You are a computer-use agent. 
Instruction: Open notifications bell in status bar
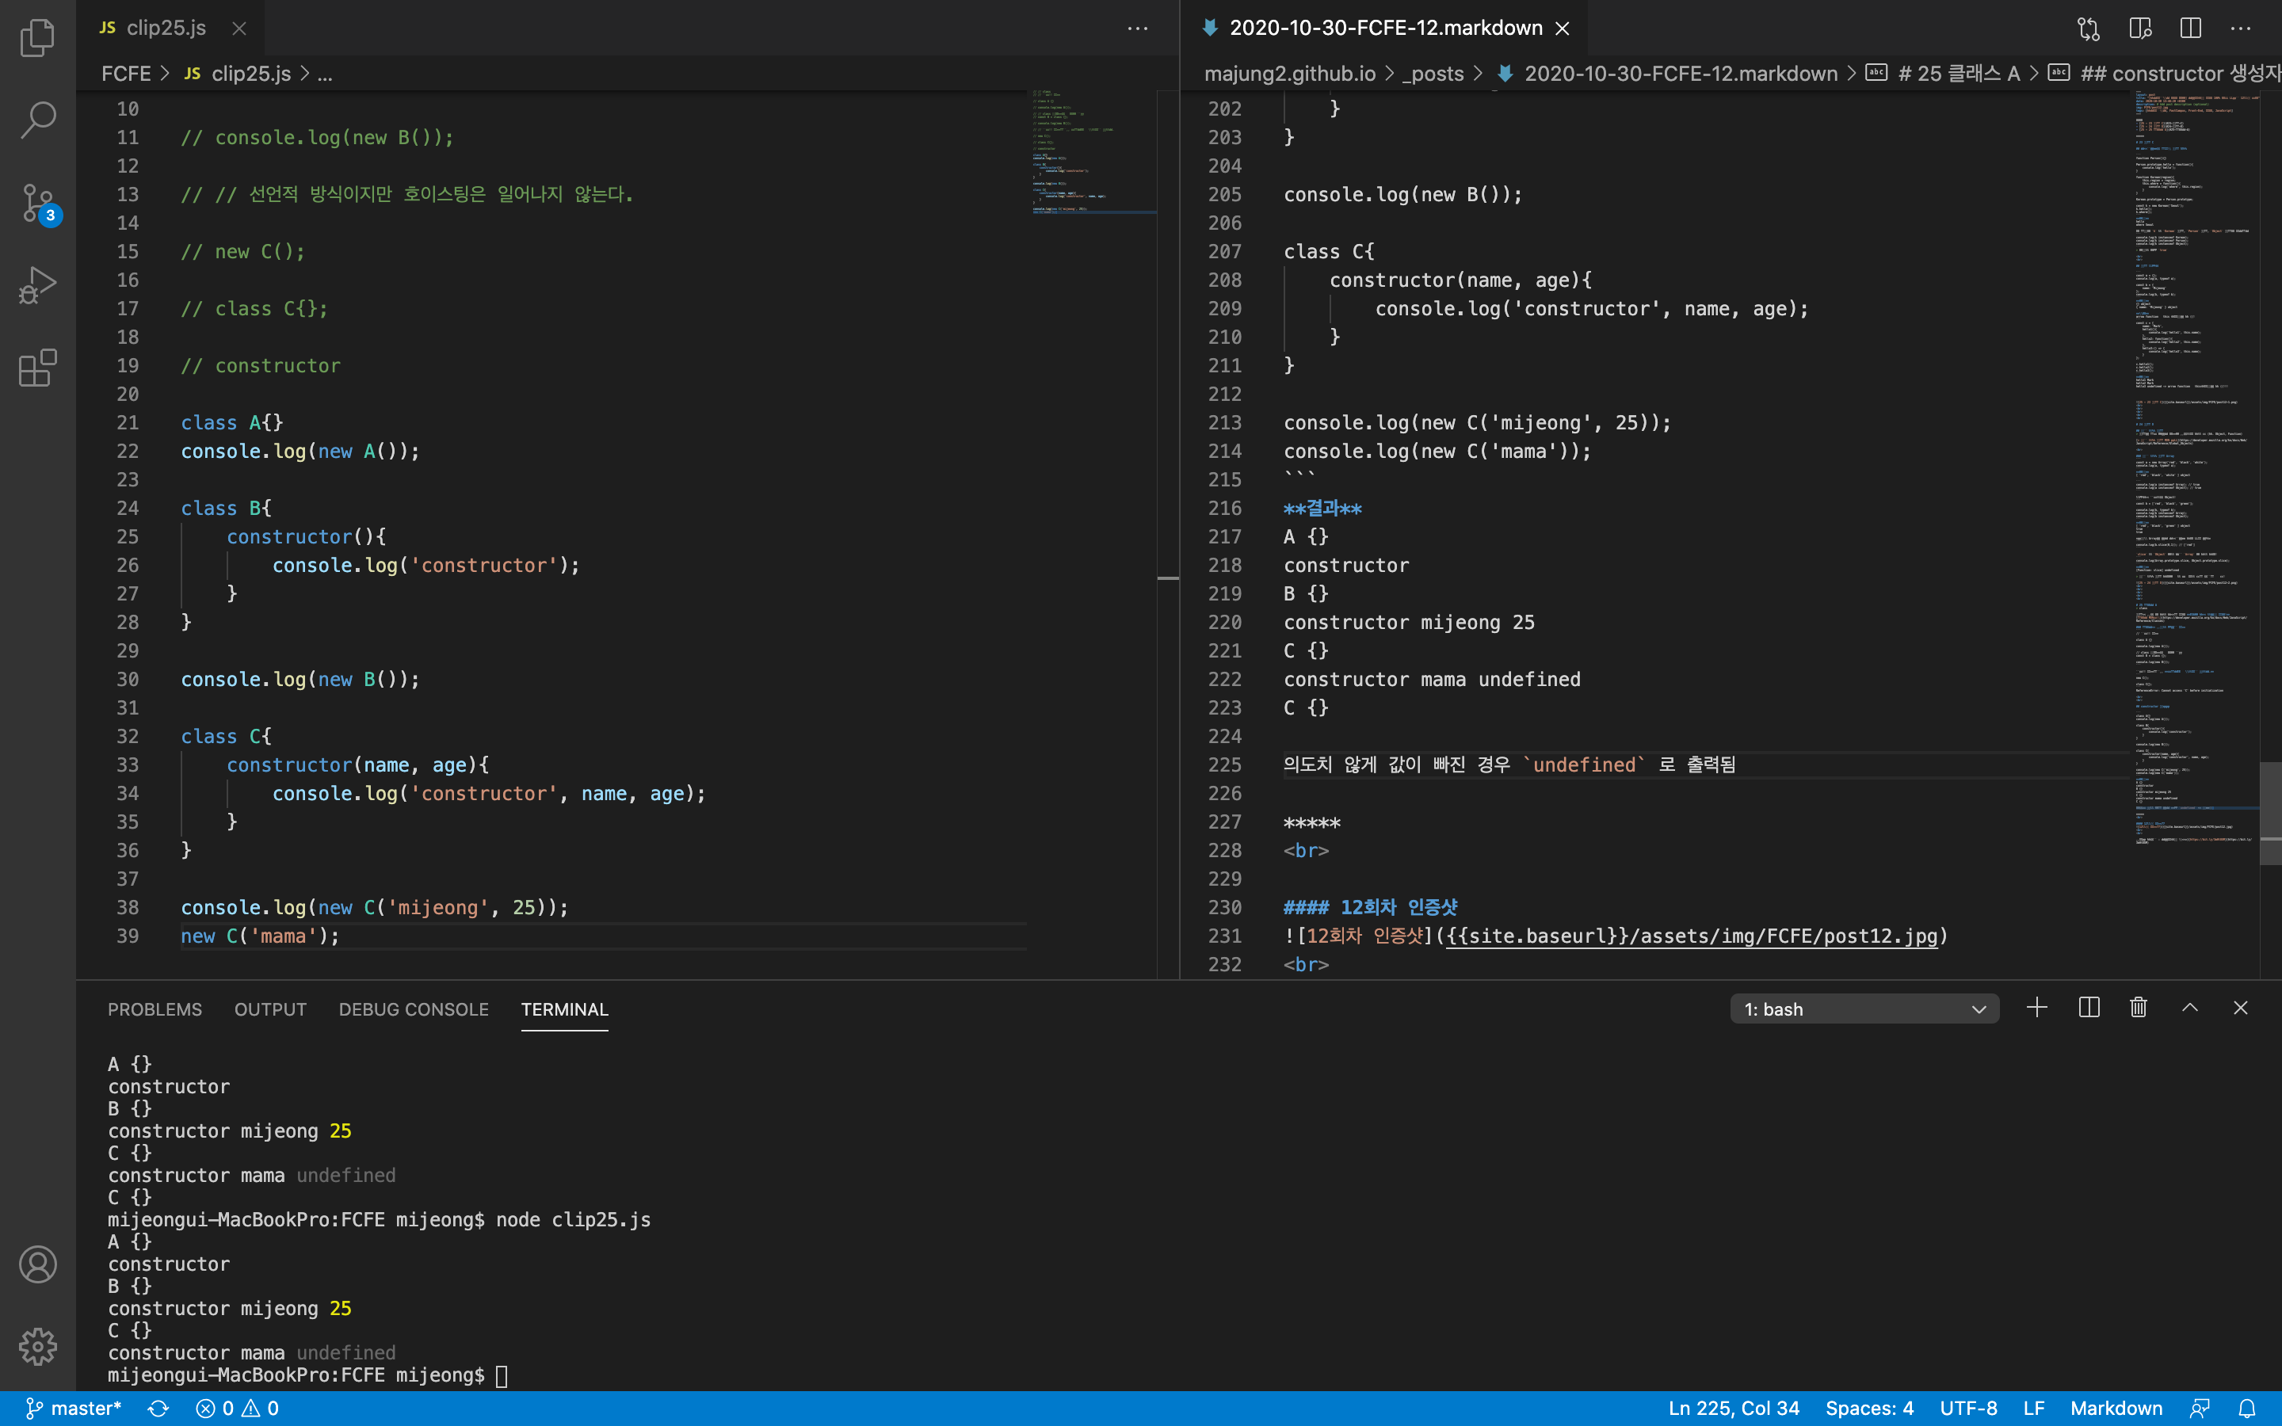(x=2247, y=1408)
